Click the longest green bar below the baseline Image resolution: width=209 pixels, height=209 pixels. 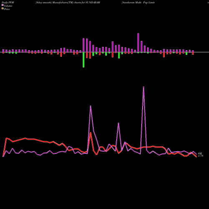(x=84, y=60)
